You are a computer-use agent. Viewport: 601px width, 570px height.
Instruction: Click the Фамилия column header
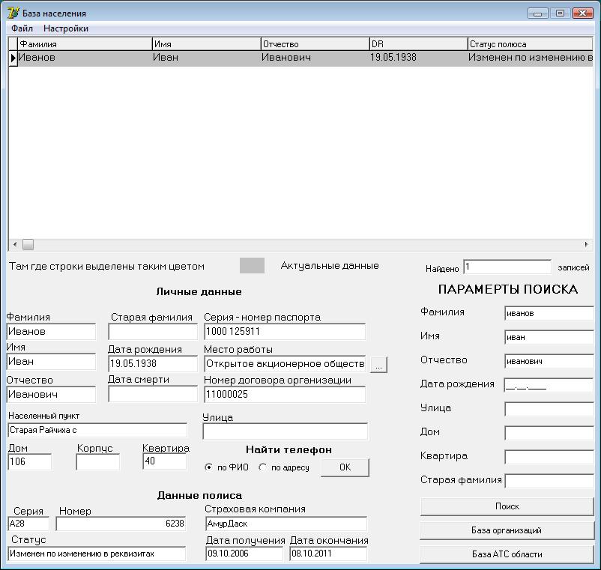[x=84, y=44]
